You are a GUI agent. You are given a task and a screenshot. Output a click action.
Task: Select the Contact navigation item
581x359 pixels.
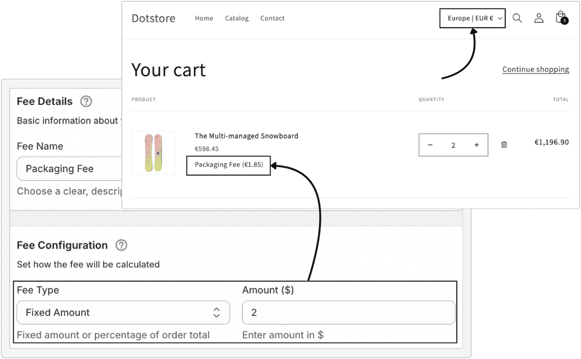click(272, 18)
